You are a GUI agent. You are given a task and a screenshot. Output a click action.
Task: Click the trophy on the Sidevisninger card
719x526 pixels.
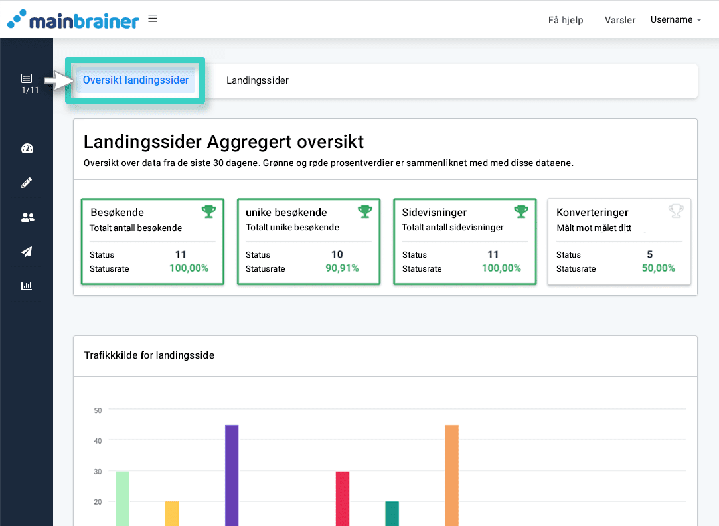click(520, 210)
